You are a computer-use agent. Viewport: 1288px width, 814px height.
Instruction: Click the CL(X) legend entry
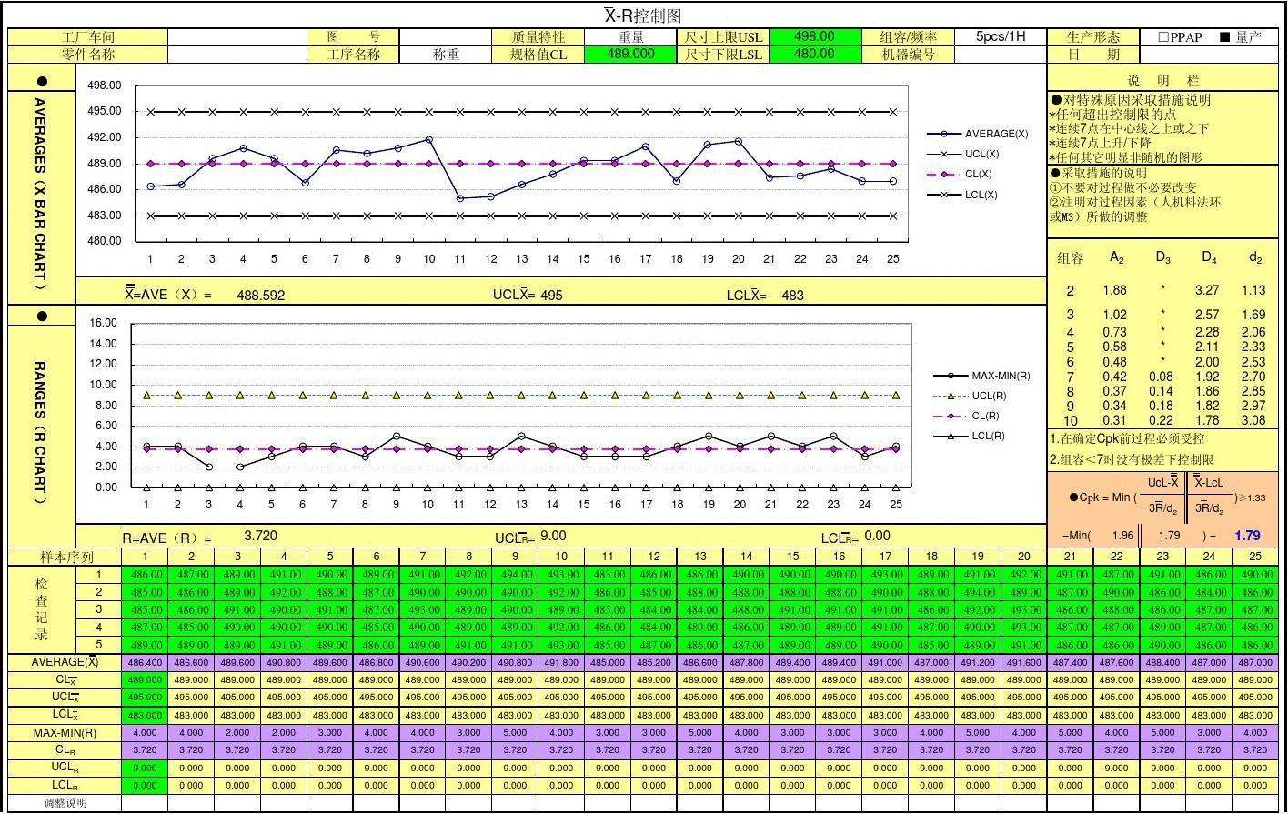(961, 174)
